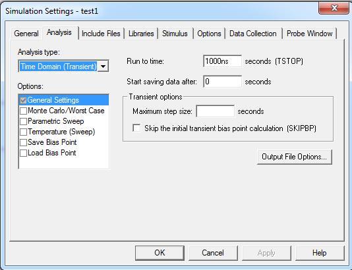
Task: Select the Monte Carlo/Worst Case label
Action: coord(66,111)
